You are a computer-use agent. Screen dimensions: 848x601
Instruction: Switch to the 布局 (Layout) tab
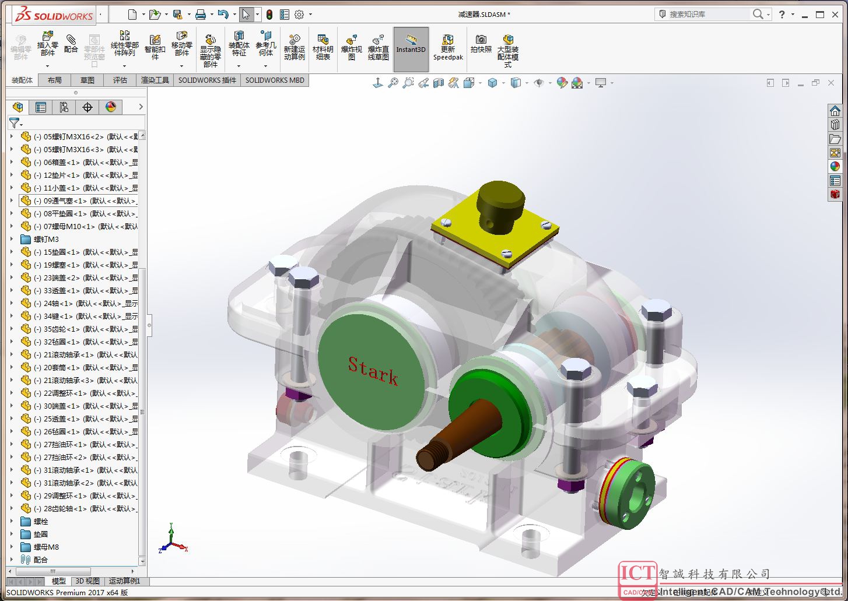point(55,80)
